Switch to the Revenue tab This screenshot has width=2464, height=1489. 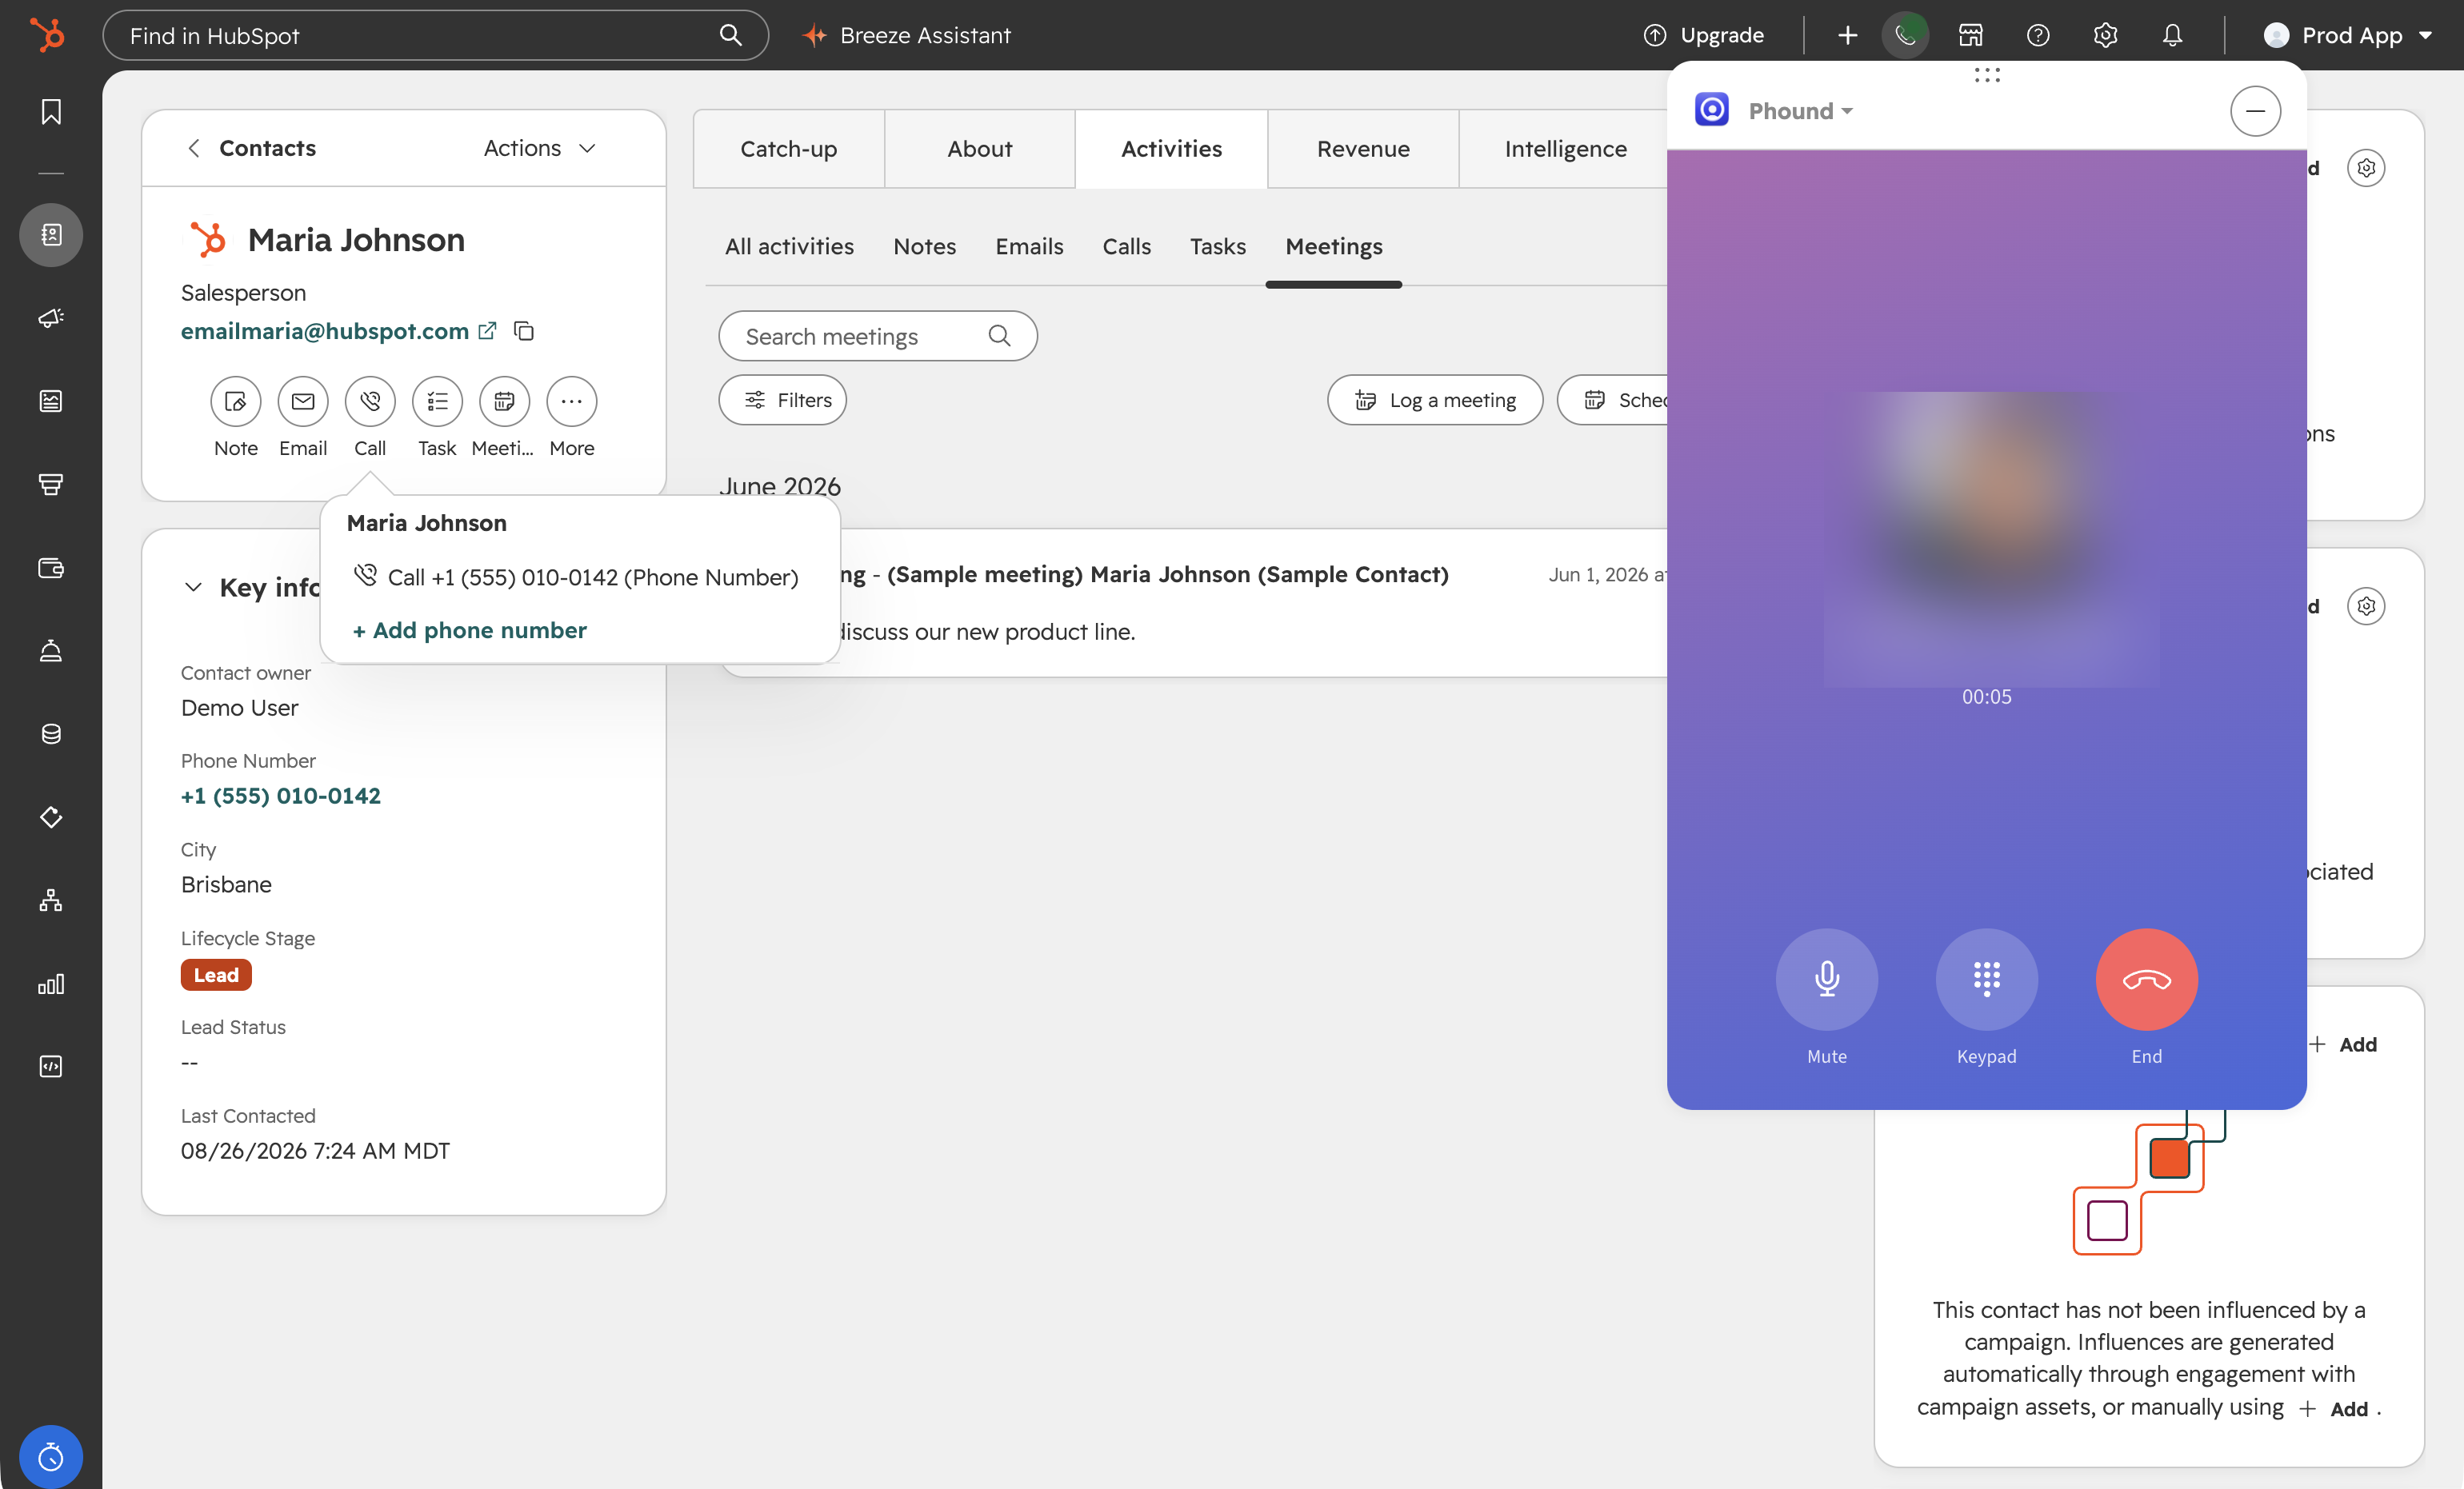(1363, 149)
